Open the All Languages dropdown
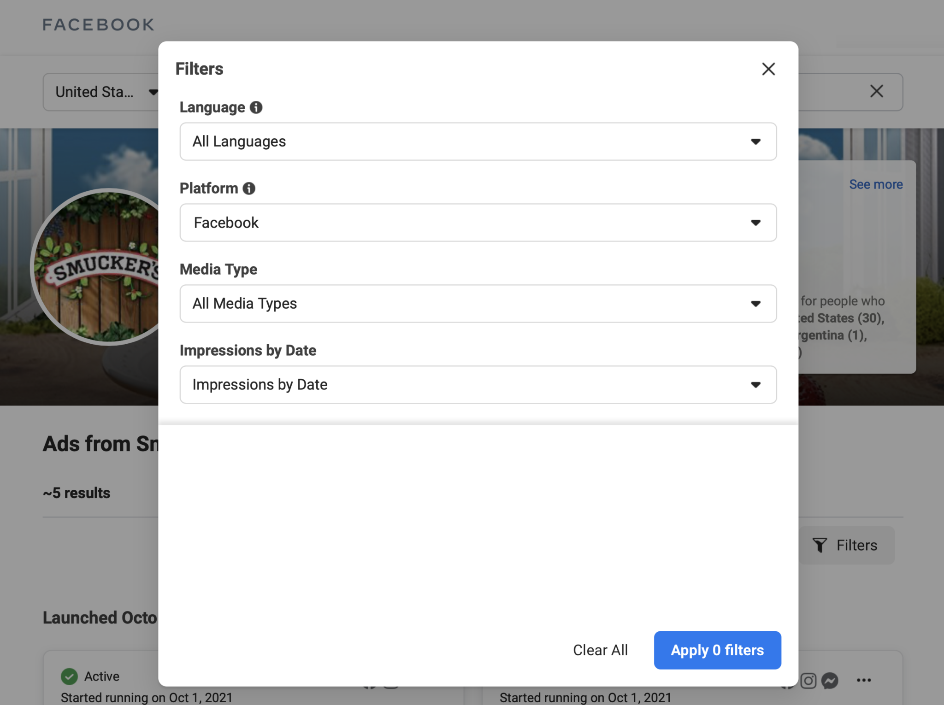The height and width of the screenshot is (705, 944). coord(478,141)
